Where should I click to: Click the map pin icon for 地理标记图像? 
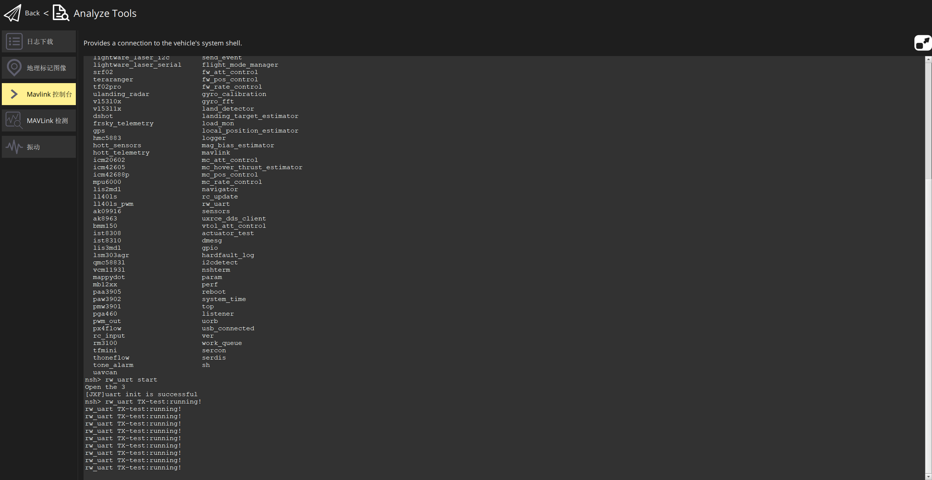(x=14, y=68)
